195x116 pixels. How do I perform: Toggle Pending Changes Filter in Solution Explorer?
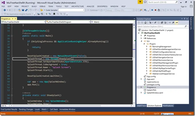pyautogui.click(x=150, y=23)
